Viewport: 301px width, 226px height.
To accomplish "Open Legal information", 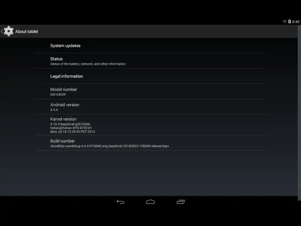I will (150, 76).
